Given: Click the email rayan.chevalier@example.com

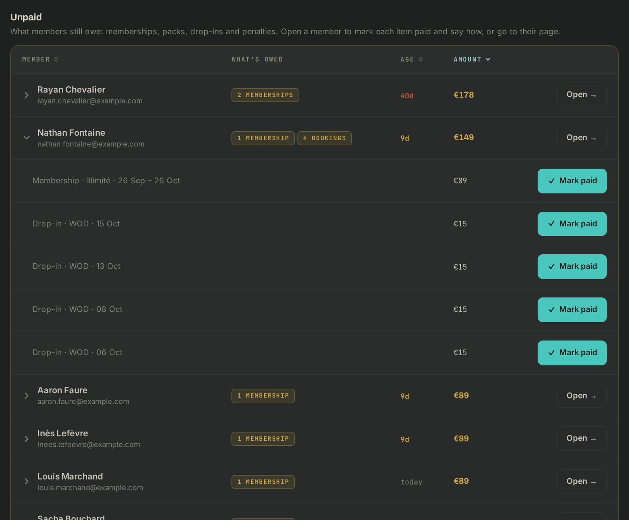Looking at the screenshot, I should tap(90, 101).
